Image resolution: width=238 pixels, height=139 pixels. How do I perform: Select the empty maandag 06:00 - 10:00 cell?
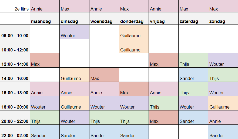(45, 32)
